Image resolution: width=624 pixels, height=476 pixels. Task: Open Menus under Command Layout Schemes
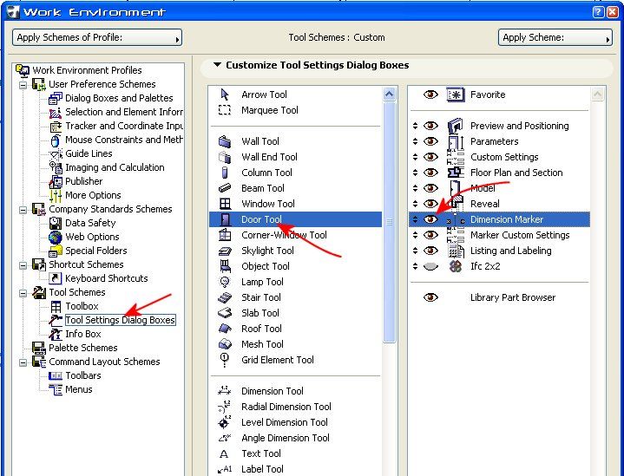pos(78,389)
